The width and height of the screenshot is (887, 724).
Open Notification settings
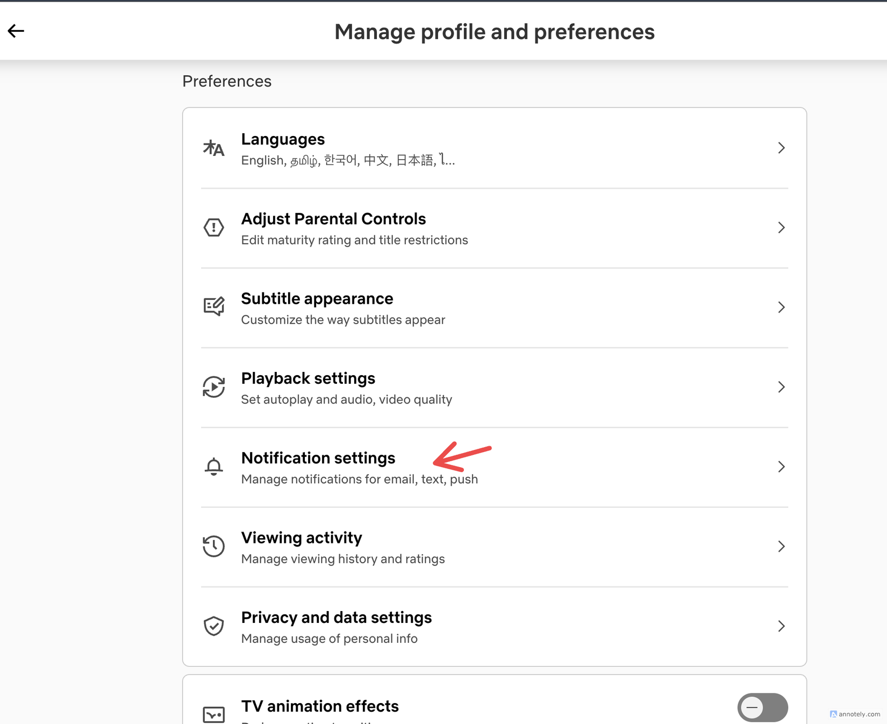click(x=318, y=458)
